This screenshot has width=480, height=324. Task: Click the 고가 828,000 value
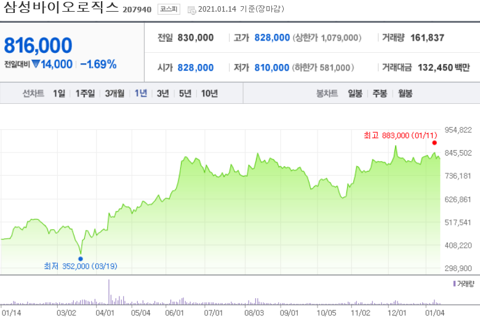coord(272,38)
